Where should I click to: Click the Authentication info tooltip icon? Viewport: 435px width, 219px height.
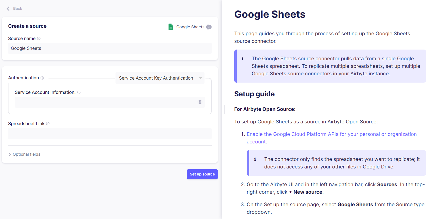coord(42,78)
